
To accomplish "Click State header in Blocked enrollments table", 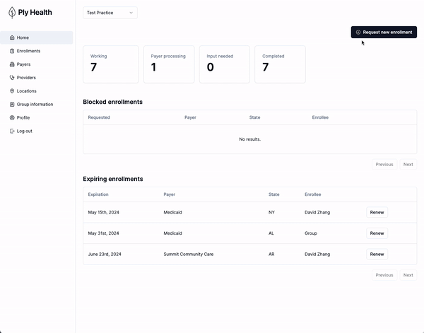I will pyautogui.click(x=254, y=117).
